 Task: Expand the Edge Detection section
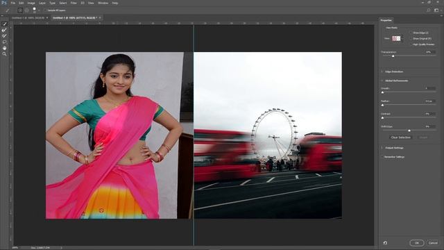(382, 72)
